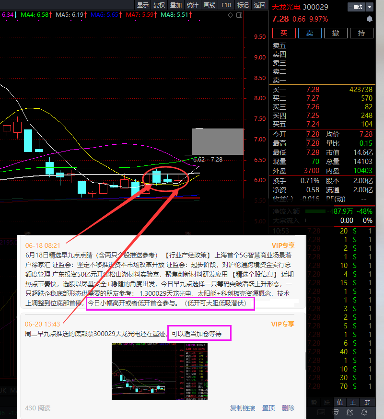This screenshot has height=419, width=384.
Task: Open notifications bell in bottom bar
Action: [364, 412]
